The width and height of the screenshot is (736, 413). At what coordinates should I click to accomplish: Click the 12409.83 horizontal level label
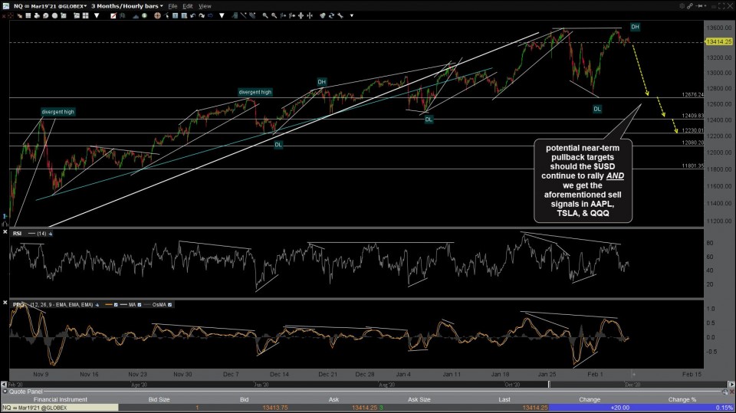pos(693,116)
